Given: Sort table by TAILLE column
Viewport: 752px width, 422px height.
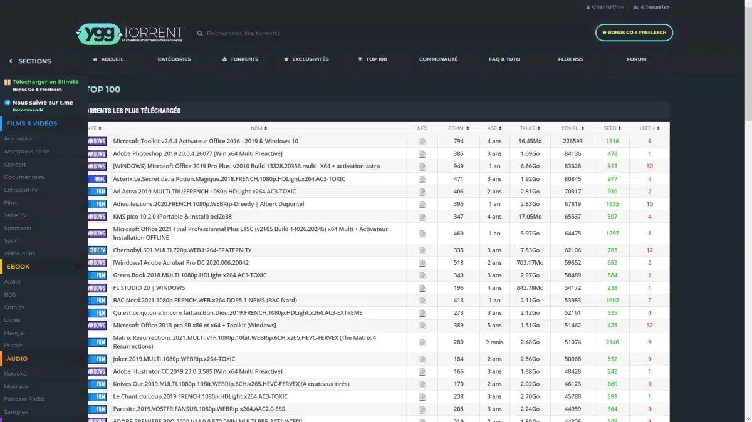Looking at the screenshot, I should click(530, 128).
